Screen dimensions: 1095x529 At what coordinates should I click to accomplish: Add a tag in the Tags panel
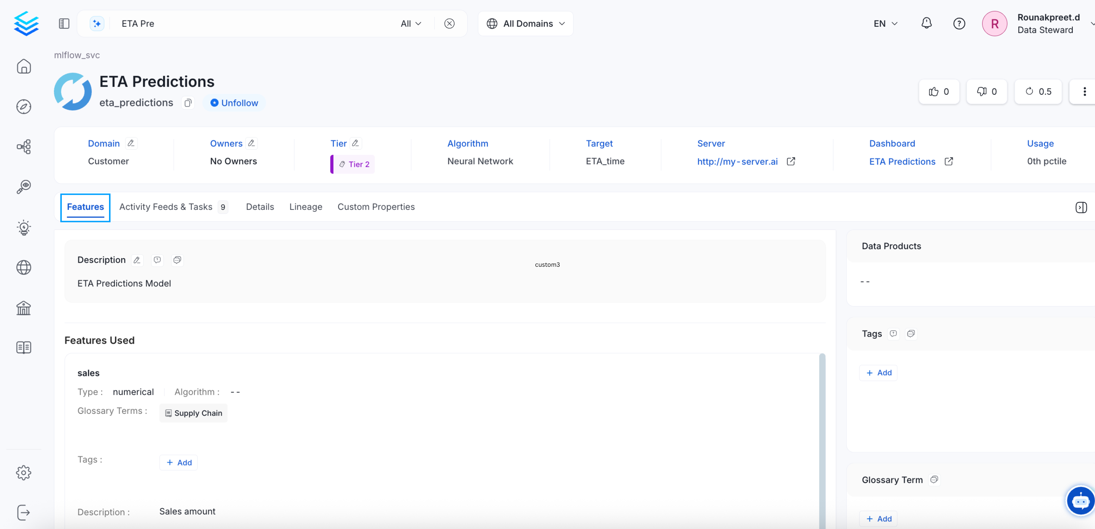pos(878,372)
